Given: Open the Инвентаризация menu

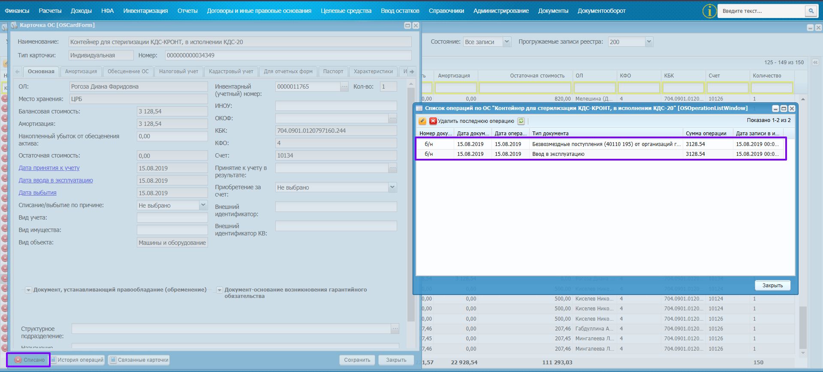Looking at the screenshot, I should pos(145,11).
